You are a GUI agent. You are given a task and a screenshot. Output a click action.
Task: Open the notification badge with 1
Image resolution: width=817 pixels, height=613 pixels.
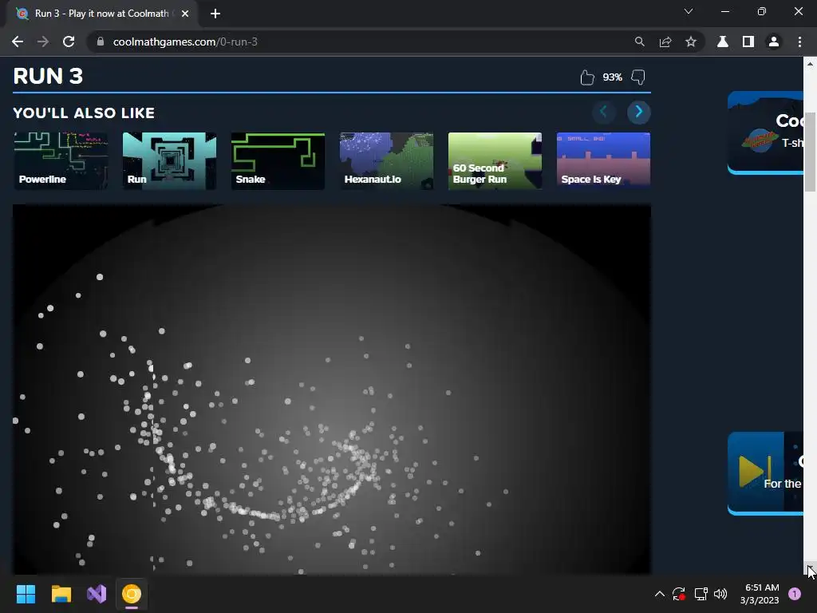[795, 594]
